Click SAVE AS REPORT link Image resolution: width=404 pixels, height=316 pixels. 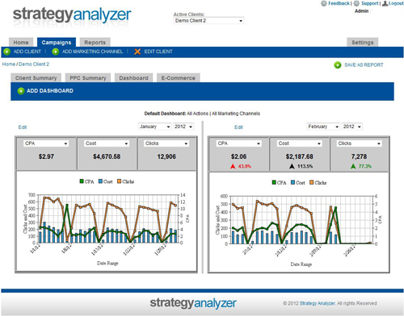point(364,65)
